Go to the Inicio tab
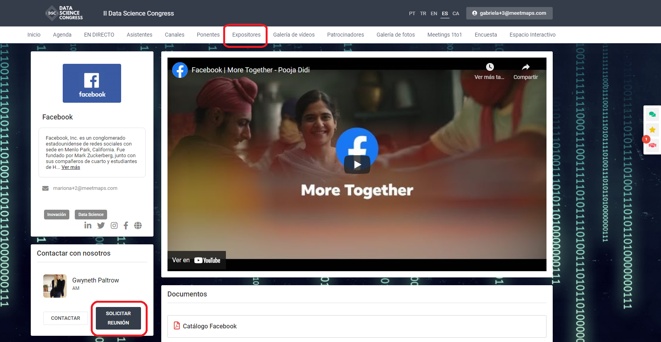Image resolution: width=661 pixels, height=342 pixels. 34,35
